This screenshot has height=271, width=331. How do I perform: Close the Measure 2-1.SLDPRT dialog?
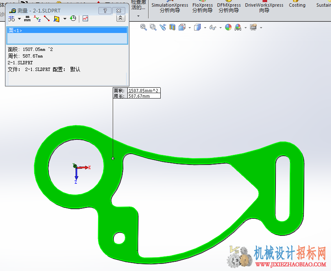[119, 10]
